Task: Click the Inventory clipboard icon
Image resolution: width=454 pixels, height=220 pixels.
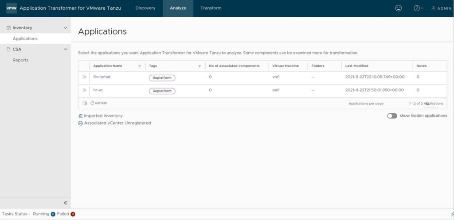Action: point(8,28)
